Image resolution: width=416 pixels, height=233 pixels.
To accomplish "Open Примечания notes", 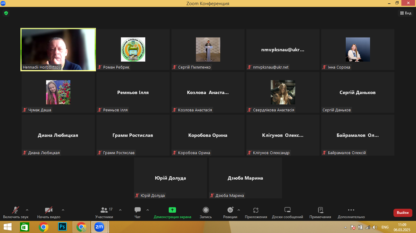I will pyautogui.click(x=320, y=212).
